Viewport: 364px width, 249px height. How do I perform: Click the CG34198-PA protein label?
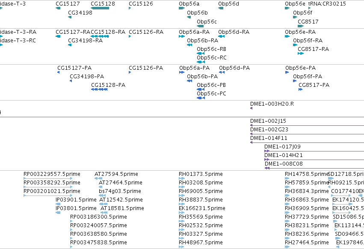[87, 77]
